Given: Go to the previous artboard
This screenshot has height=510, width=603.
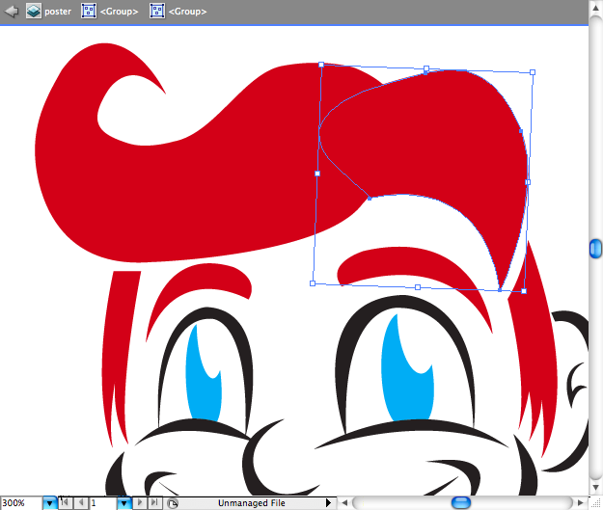Looking at the screenshot, I should coord(81,502).
